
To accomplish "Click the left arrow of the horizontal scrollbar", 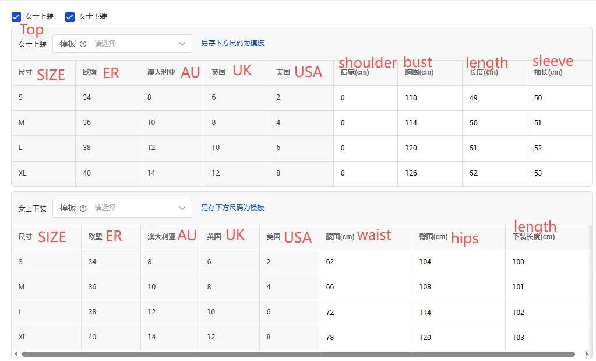I will 16,354.
